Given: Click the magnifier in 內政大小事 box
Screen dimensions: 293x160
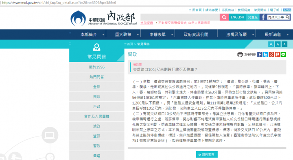Looking at the screenshot, I should click(x=287, y=17).
